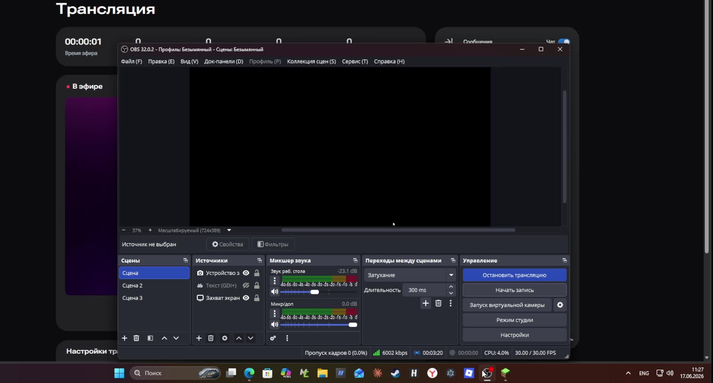713x383 pixels.
Task: Pop out the Сцены dock panel
Action: [x=185, y=261]
